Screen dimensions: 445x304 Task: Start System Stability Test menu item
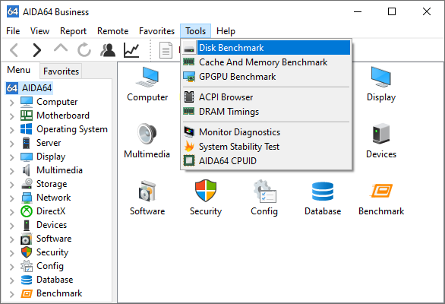tap(266, 147)
